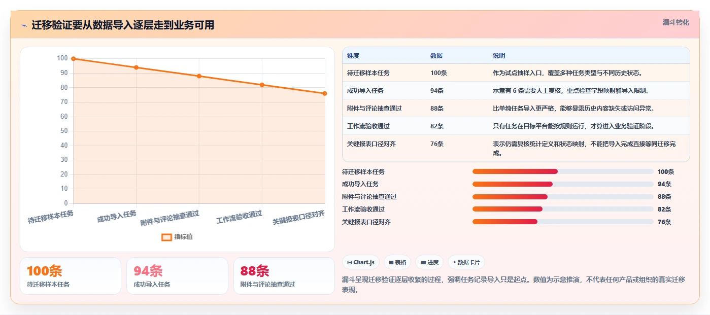The image size is (710, 315).
Task: Click the card title 迁移验证要从数据导入逐层走到业务可用
Action: pyautogui.click(x=123, y=25)
